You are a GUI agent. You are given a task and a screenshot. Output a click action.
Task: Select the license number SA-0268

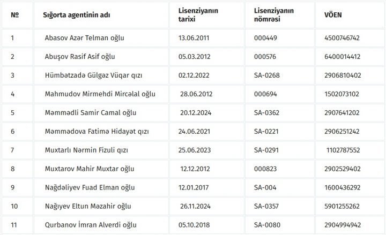(x=267, y=75)
